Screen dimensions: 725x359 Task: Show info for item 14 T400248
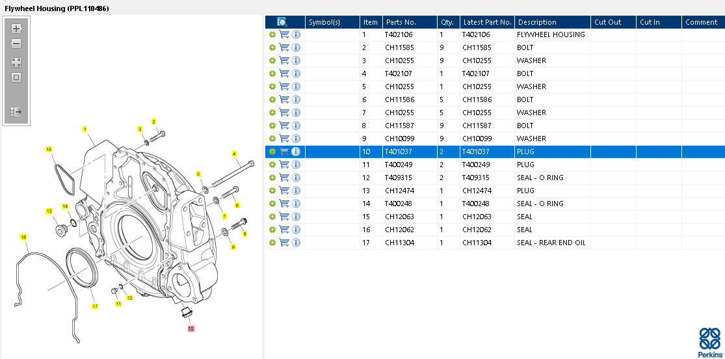pyautogui.click(x=296, y=204)
